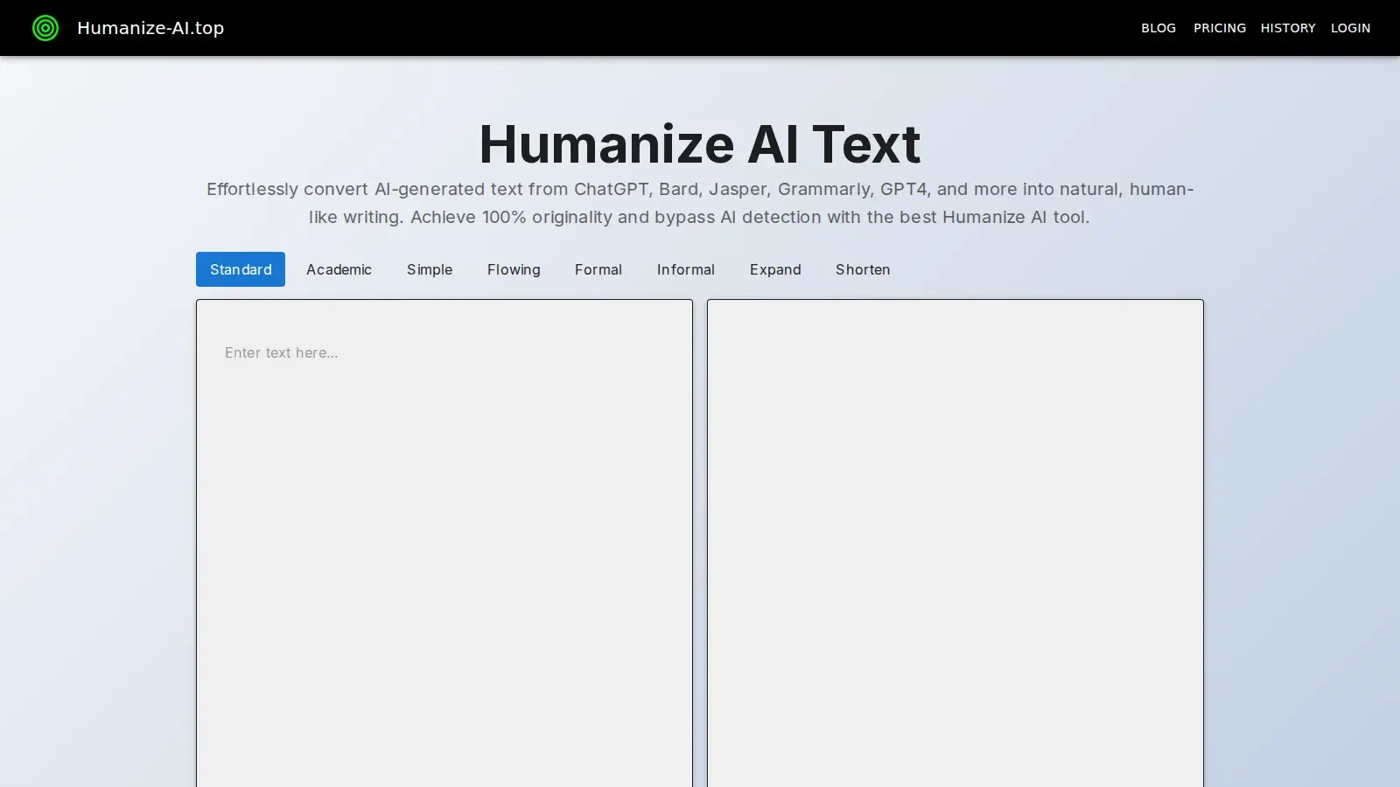Open the BLOG page
Viewport: 1400px width, 787px height.
1158,27
